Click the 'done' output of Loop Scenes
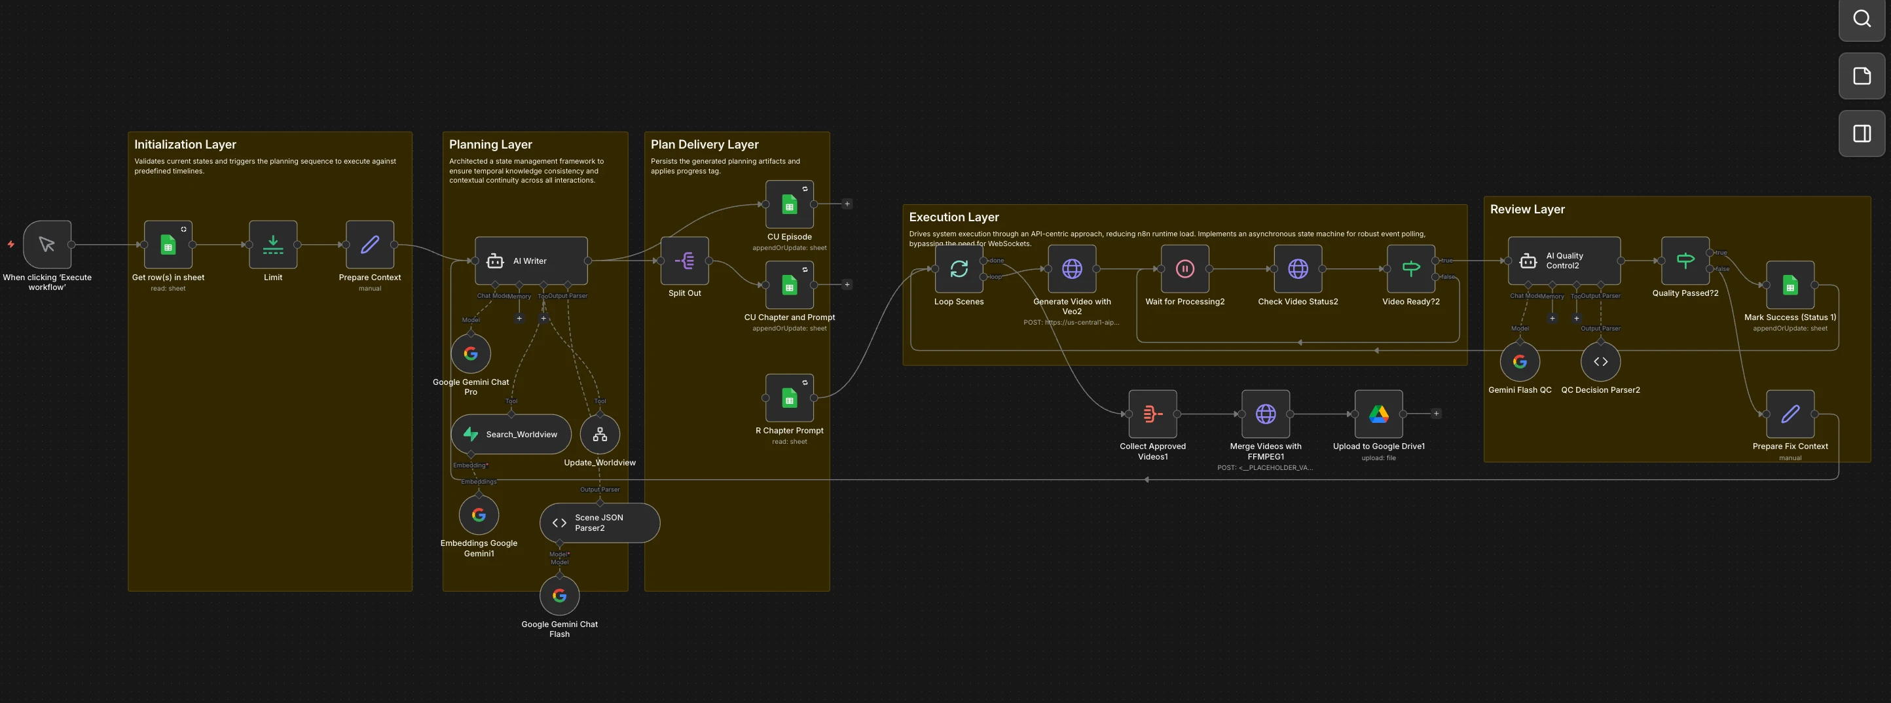Viewport: 1891px width, 703px height. [x=983, y=261]
